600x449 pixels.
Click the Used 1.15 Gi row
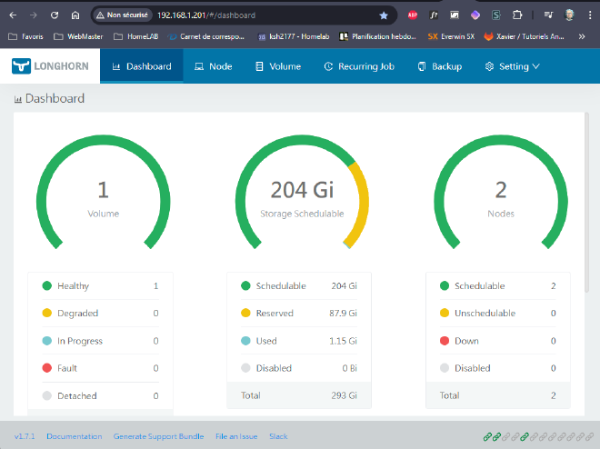pos(299,341)
